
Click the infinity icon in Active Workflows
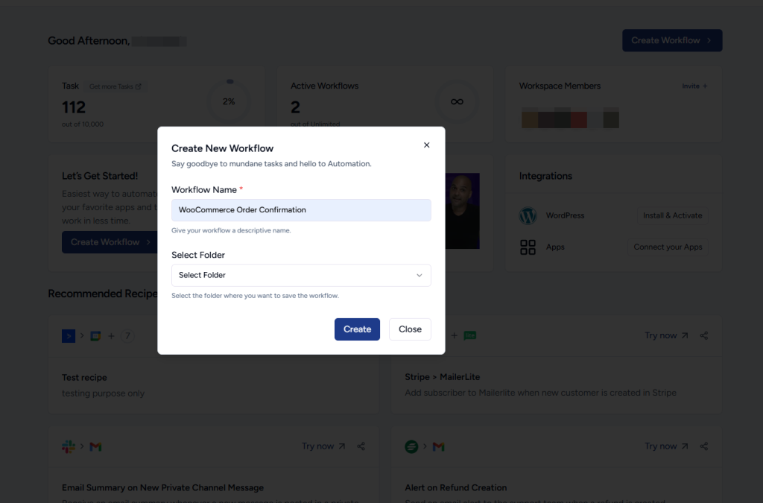click(457, 101)
